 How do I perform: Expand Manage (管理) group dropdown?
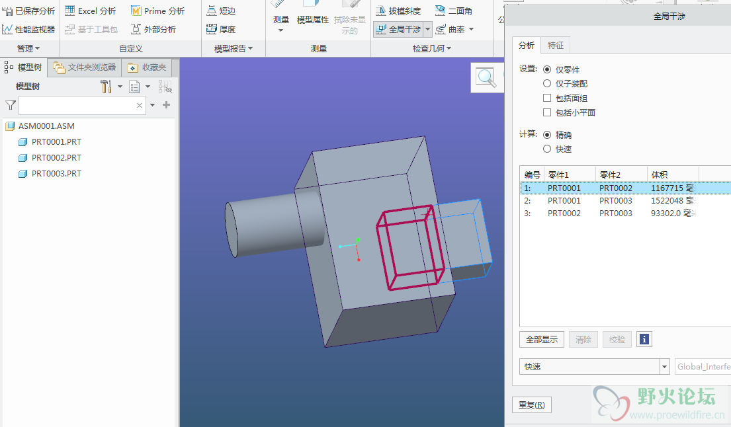[x=28, y=48]
